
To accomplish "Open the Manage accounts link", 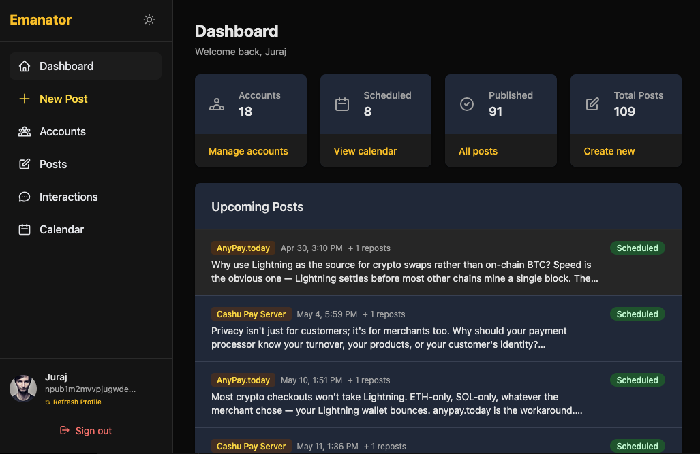I will tap(248, 151).
